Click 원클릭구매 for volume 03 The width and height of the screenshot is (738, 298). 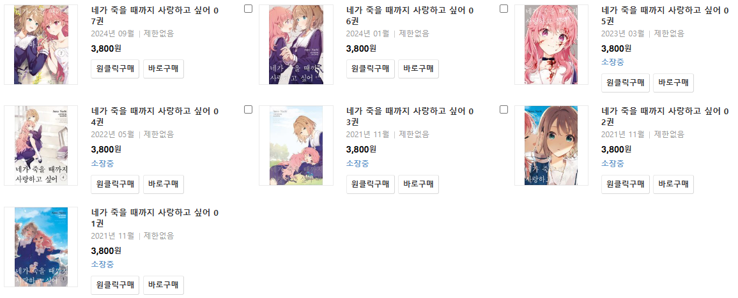pos(371,184)
